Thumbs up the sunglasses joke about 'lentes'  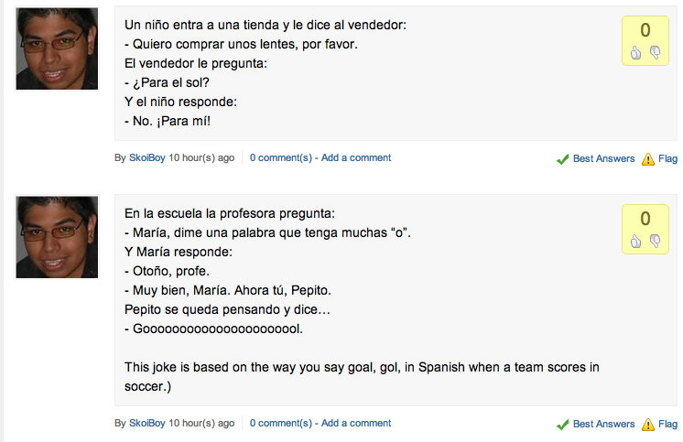[x=636, y=53]
